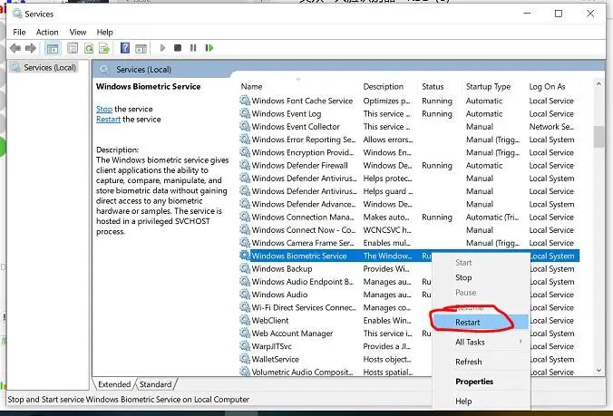Click the Stop the service link
613x416 pixels.
pos(104,109)
